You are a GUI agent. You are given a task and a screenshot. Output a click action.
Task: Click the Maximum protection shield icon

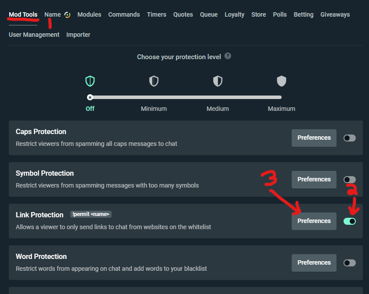tap(282, 81)
